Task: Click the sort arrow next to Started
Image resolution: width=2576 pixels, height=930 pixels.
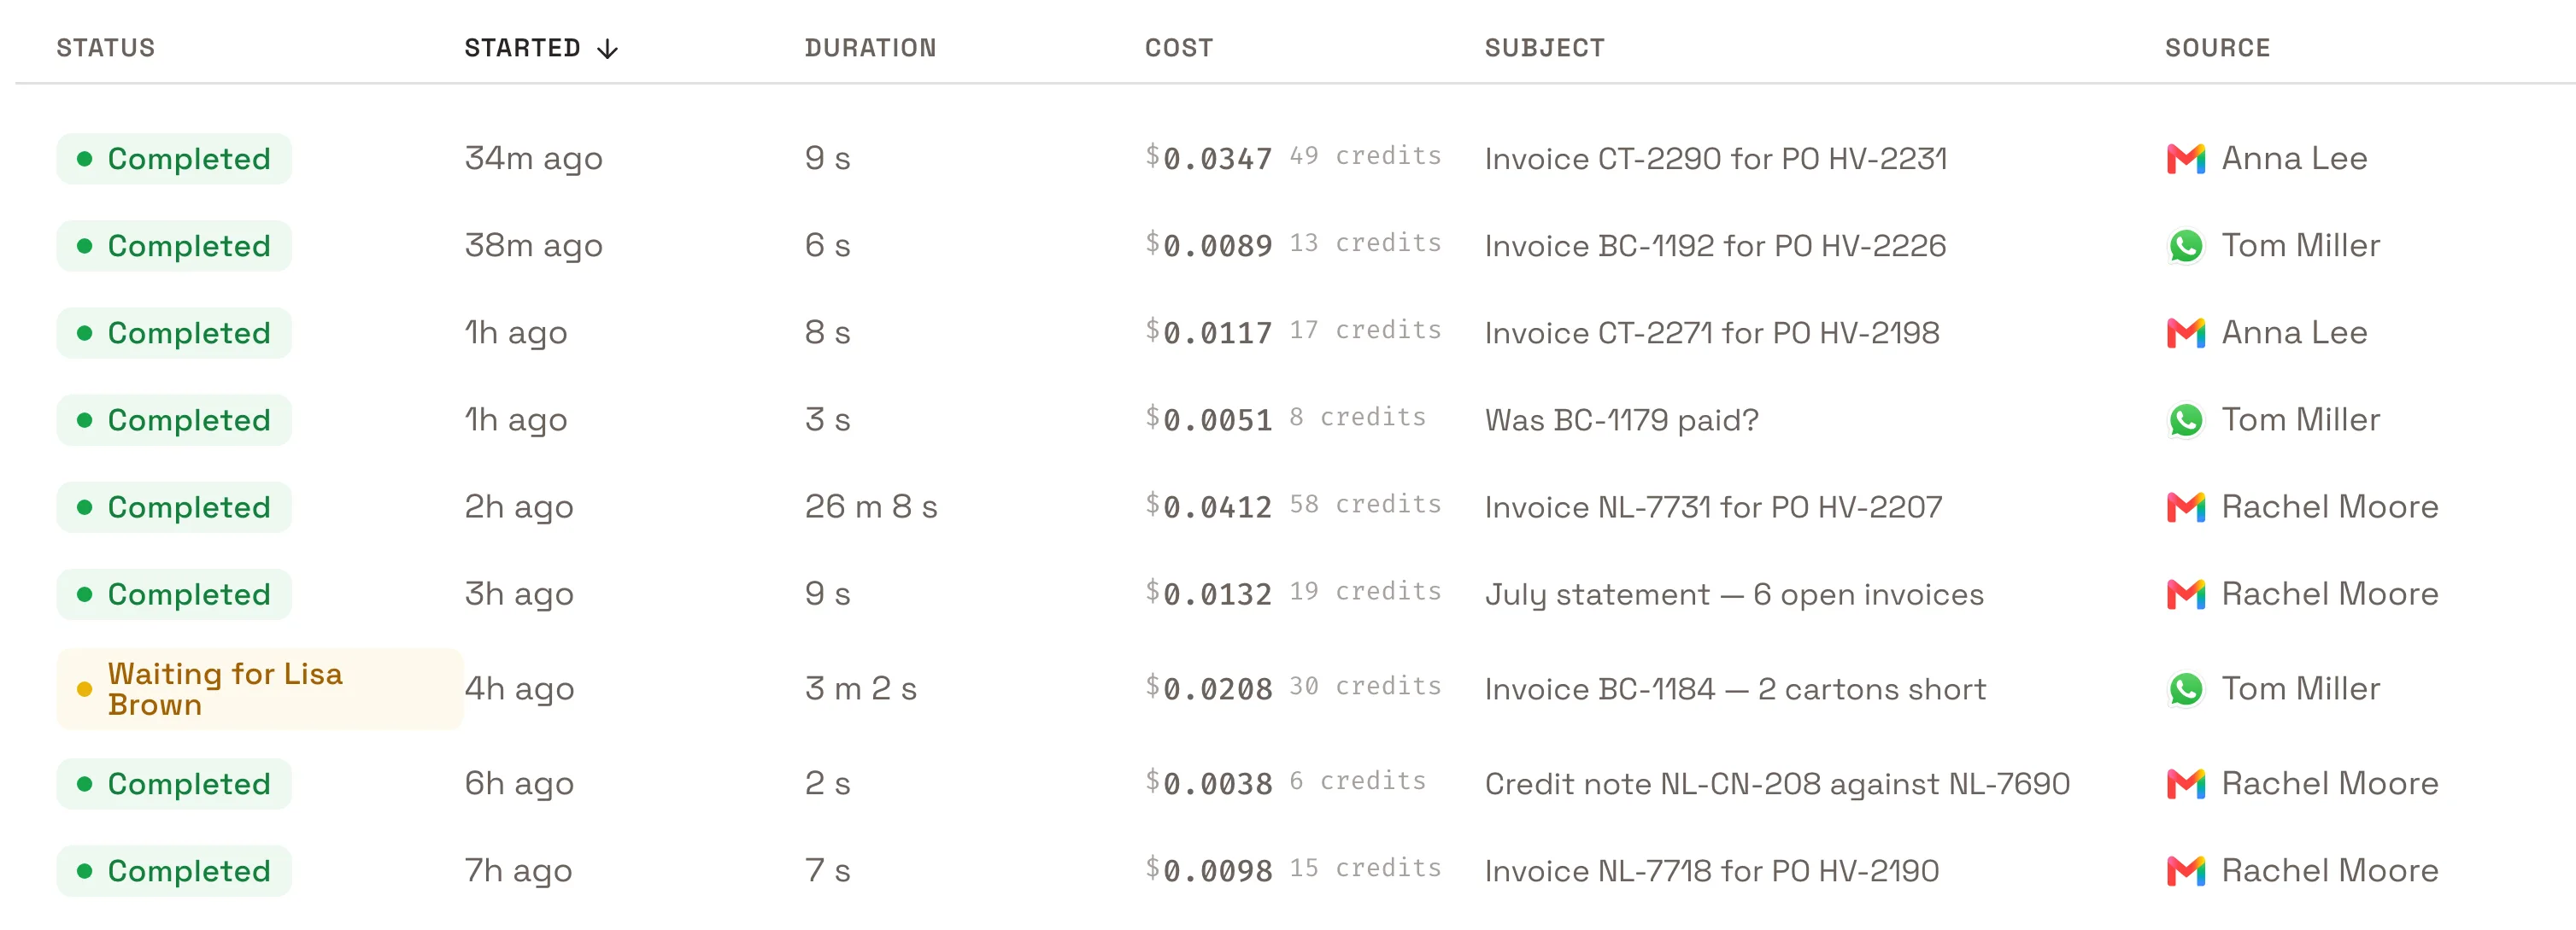Action: coord(607,49)
